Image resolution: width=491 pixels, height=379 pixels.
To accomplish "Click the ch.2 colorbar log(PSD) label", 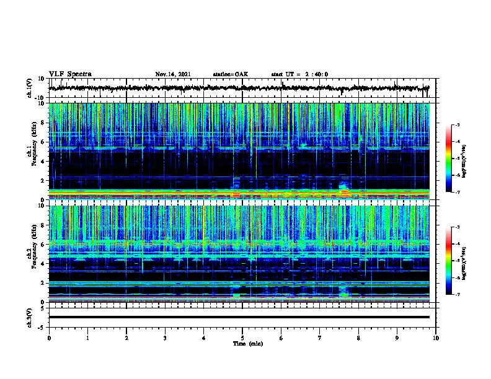I will coord(464,263).
